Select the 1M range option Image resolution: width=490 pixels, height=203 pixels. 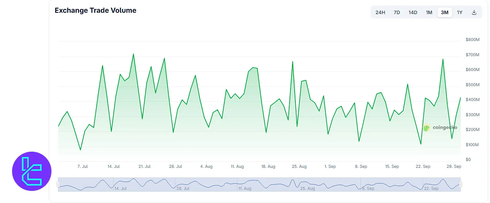click(x=429, y=12)
